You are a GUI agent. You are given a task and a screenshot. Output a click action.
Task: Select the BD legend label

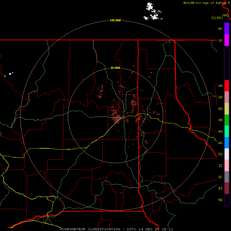click(220, 109)
